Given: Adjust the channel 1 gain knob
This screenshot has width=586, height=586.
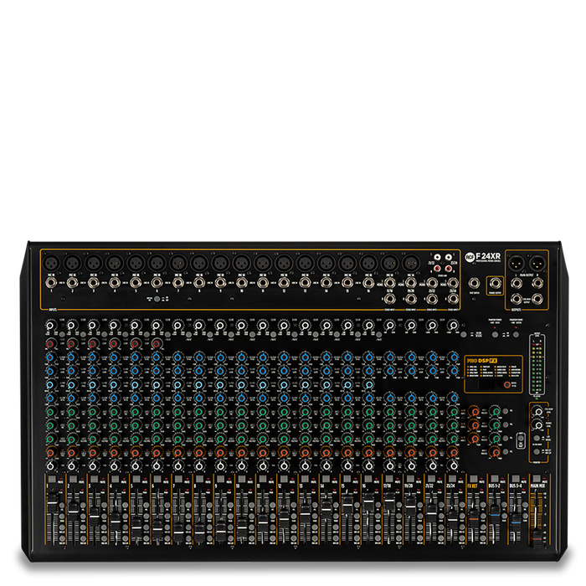Looking at the screenshot, I should pyautogui.click(x=49, y=326).
